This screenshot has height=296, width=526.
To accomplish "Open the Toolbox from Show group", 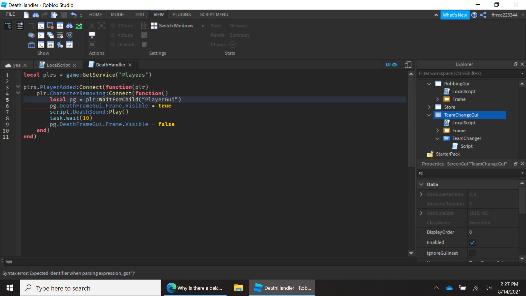I will 32,35.
